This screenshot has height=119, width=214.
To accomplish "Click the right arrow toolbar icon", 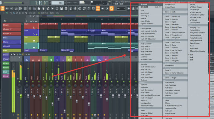I will (102, 8).
